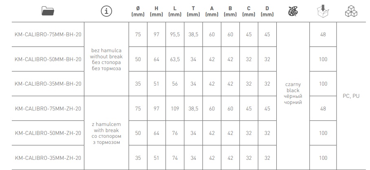The height and width of the screenshot is (170, 370).
Task: Click the stacked cubes material icon
Action: [351, 11]
